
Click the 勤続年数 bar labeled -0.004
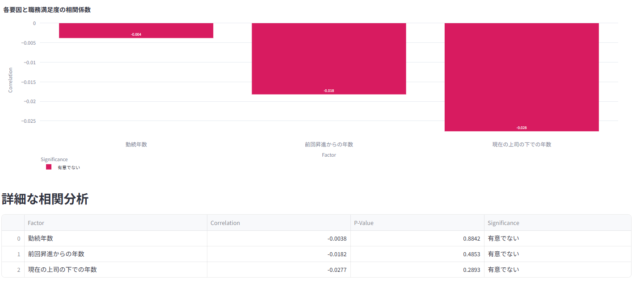point(136,30)
